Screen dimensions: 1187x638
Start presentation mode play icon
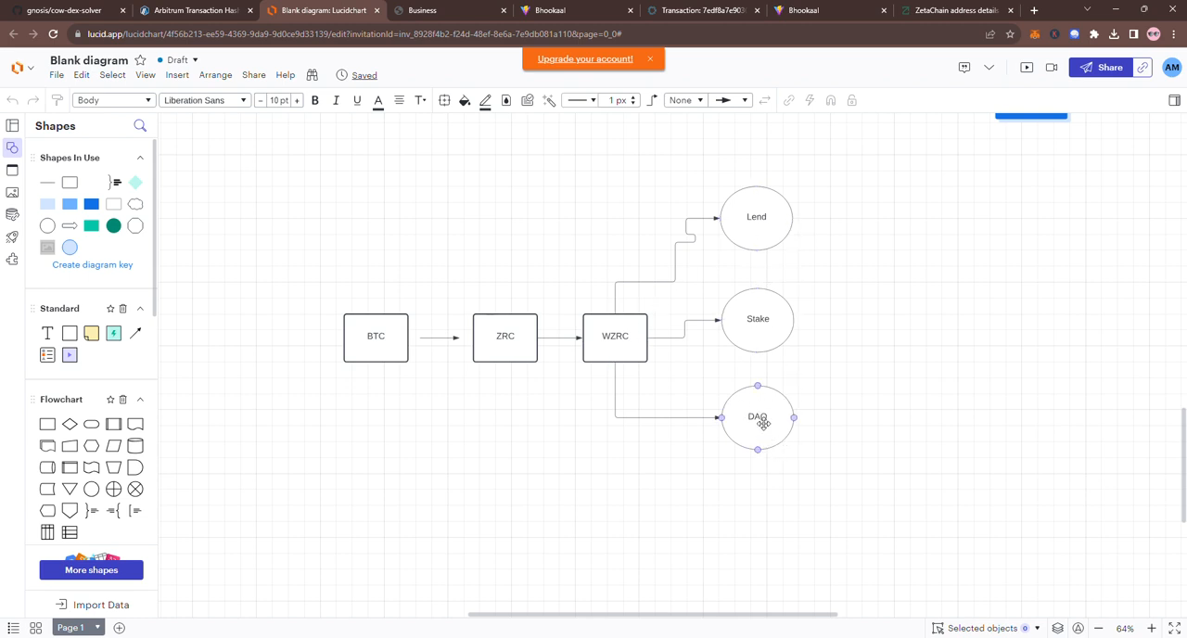coord(1027,68)
